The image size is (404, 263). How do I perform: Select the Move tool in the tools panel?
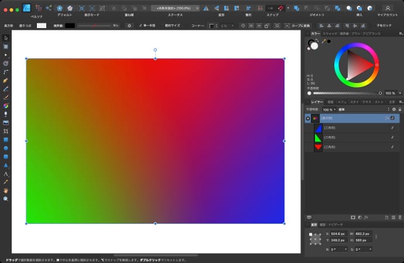tap(6, 38)
